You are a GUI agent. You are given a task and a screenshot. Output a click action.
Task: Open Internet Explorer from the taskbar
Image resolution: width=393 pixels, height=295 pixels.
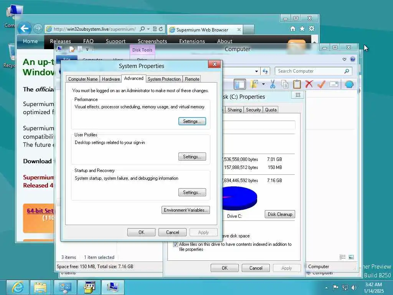click(17, 287)
